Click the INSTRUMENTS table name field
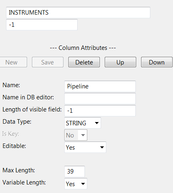The width and height of the screenshot is (173, 193). pos(78,13)
